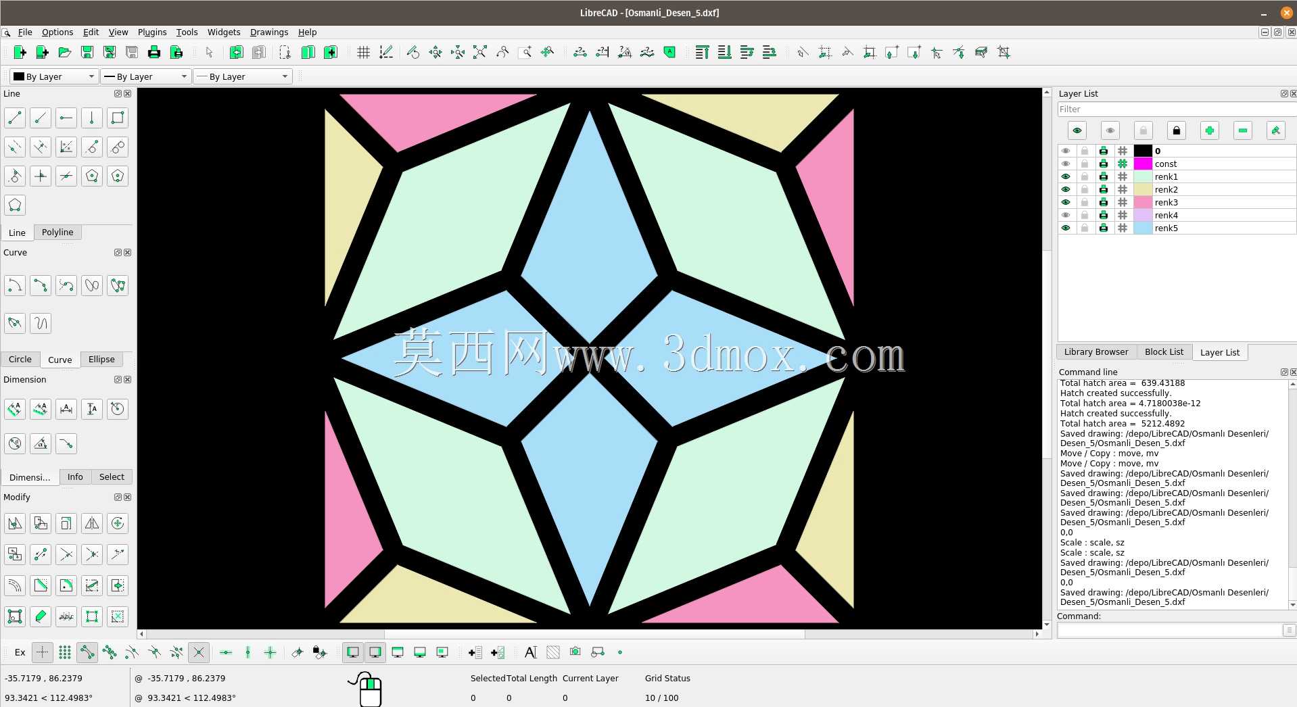The image size is (1297, 707).
Task: Open the Plugins menu
Action: click(152, 32)
